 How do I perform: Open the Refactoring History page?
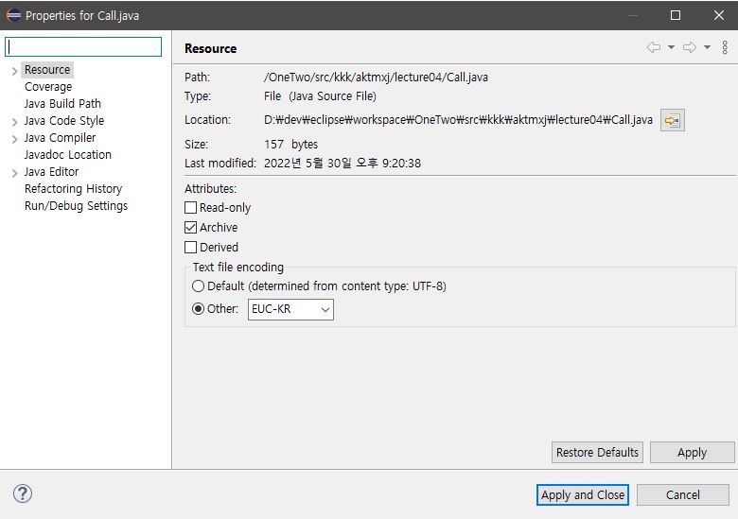pyautogui.click(x=74, y=188)
